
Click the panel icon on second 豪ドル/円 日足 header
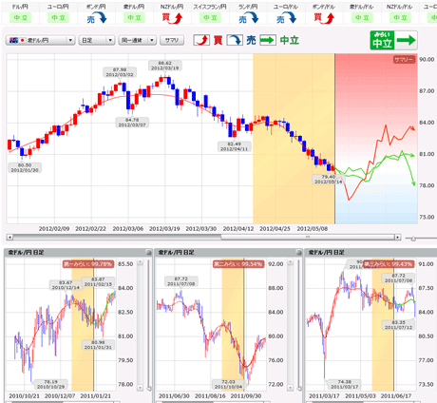click(x=298, y=252)
